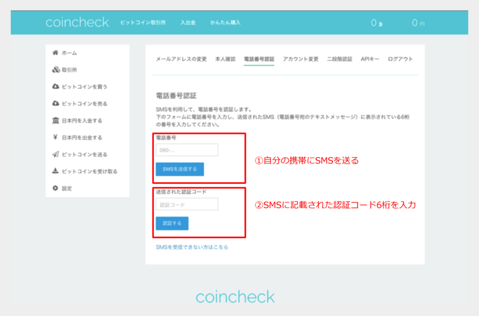This screenshot has width=479, height=316.
Task: Click the yen icon beside 日本円を出金する
Action: (x=55, y=137)
